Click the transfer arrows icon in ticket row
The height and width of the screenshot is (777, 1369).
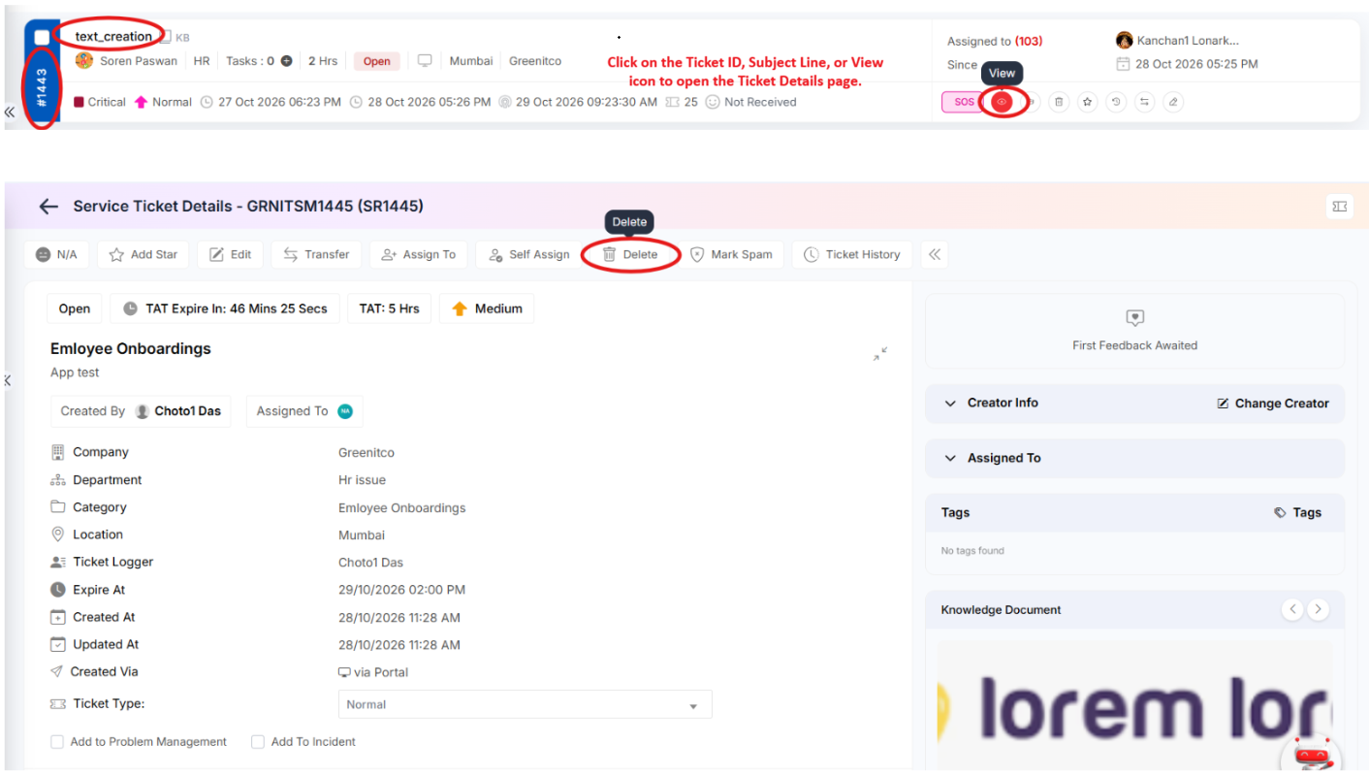[x=1145, y=102]
